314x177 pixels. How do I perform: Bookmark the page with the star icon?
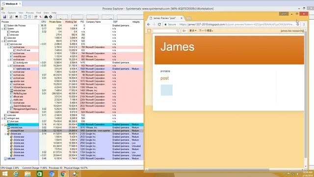(298, 24)
